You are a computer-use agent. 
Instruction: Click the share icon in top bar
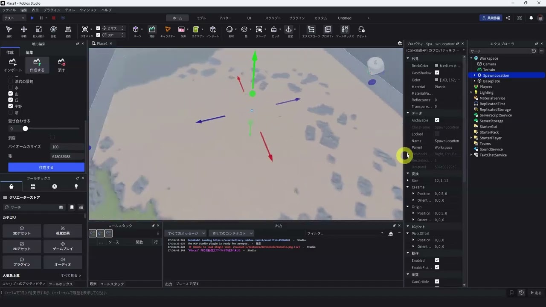[x=508, y=18]
